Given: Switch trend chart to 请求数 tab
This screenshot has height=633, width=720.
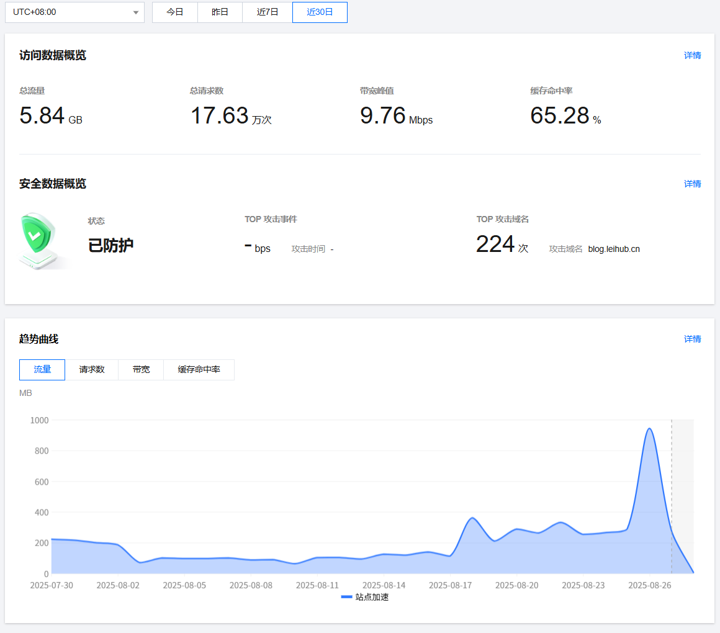Looking at the screenshot, I should click(x=92, y=369).
